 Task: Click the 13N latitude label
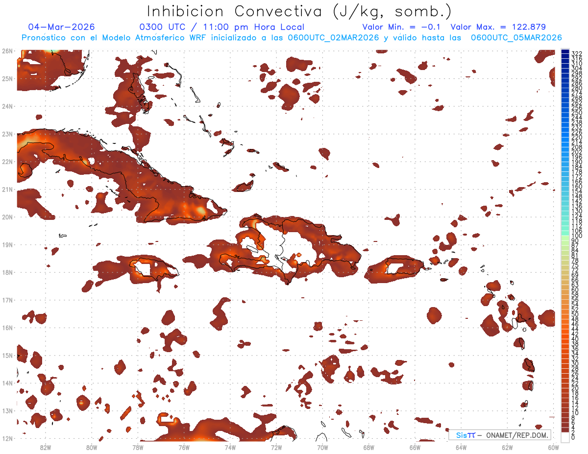pos(7,410)
